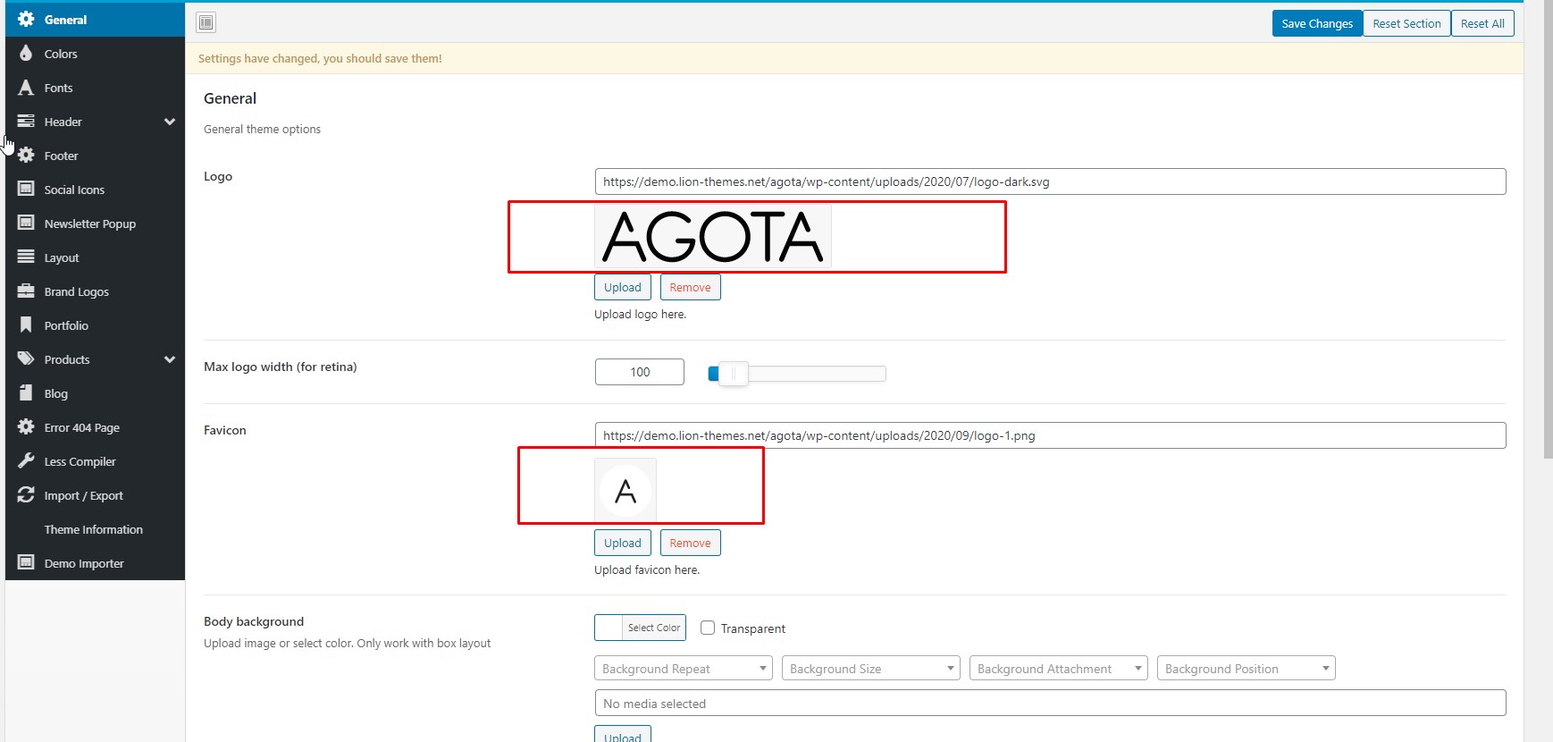Enable the Transparent checkbox
This screenshot has height=742, width=1553.
point(708,628)
